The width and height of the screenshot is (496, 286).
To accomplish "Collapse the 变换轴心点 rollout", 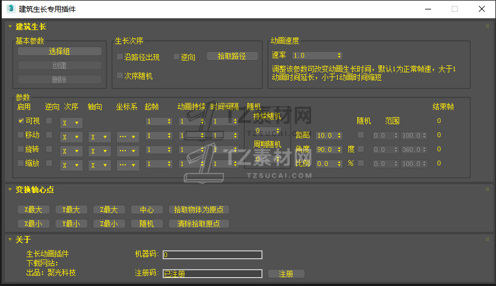I will (10, 189).
